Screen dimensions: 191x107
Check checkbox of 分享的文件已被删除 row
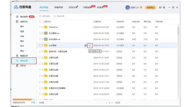(x=40, y=88)
